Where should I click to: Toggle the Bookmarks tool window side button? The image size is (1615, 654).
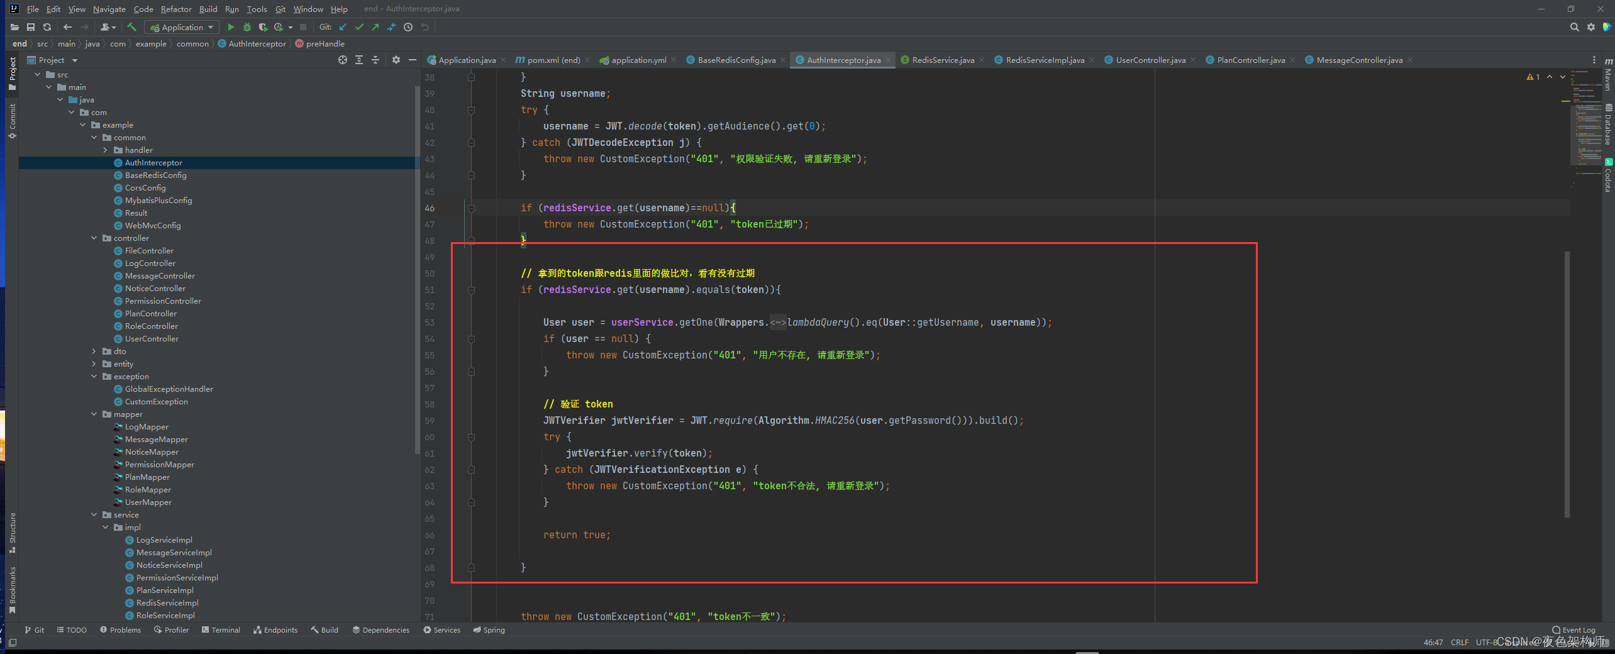pos(12,590)
